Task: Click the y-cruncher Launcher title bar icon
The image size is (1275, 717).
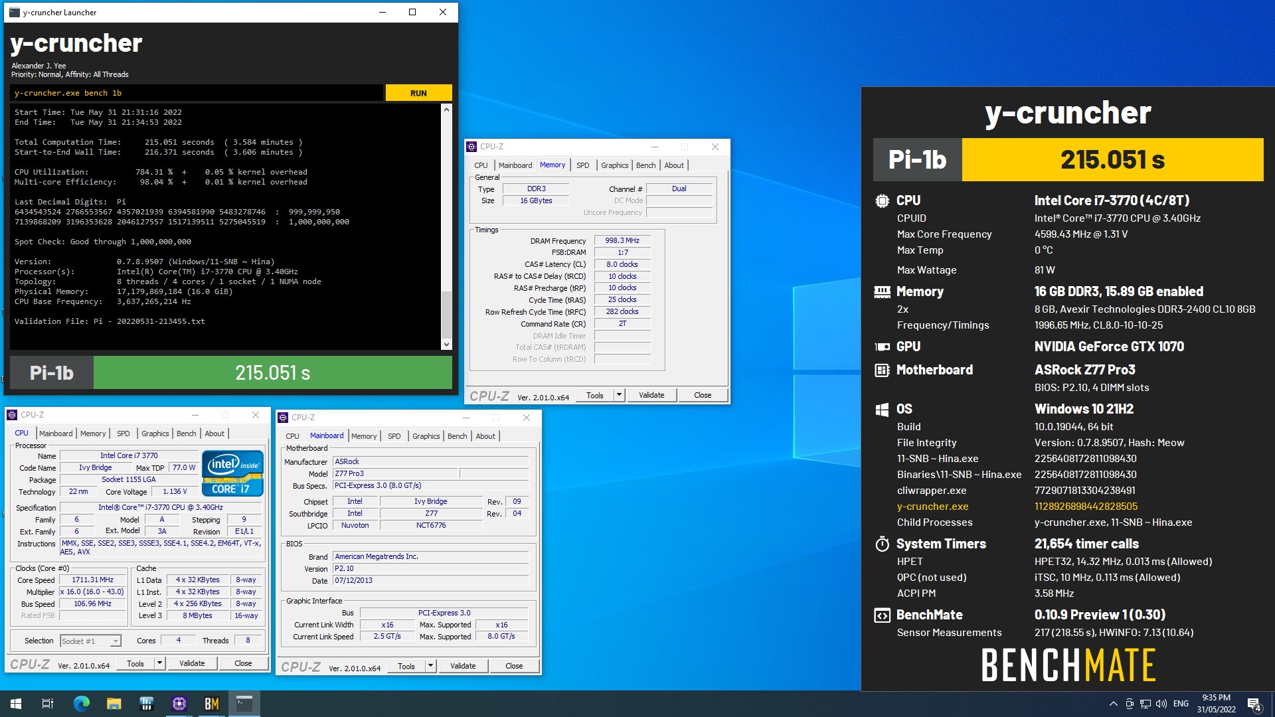Action: (x=15, y=12)
